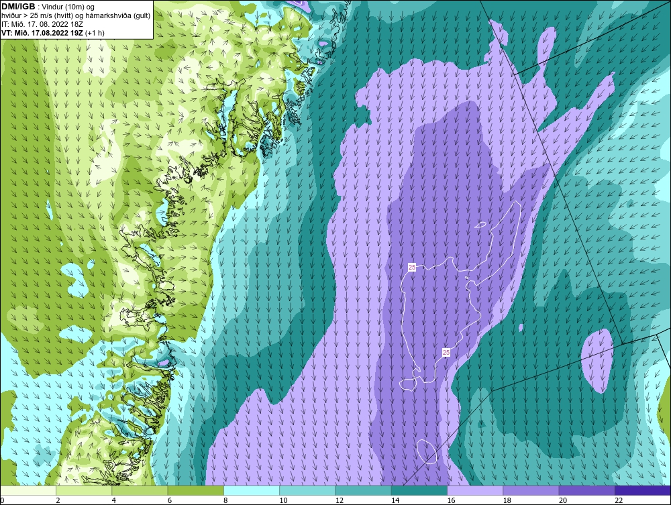Click the upper 25 gust contour label
Viewport: 671px width, 505px height.
(412, 267)
